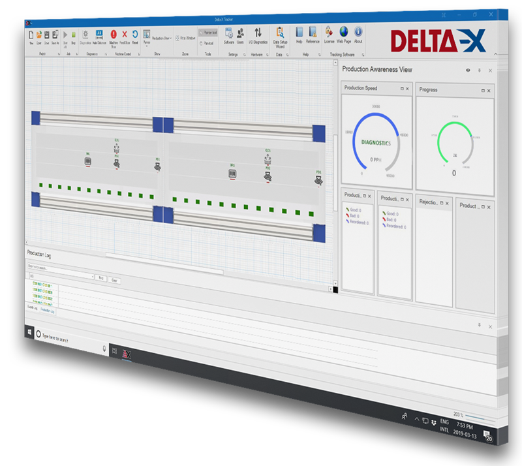Open the Task View taskbar icon
The width and height of the screenshot is (522, 466).
click(115, 350)
